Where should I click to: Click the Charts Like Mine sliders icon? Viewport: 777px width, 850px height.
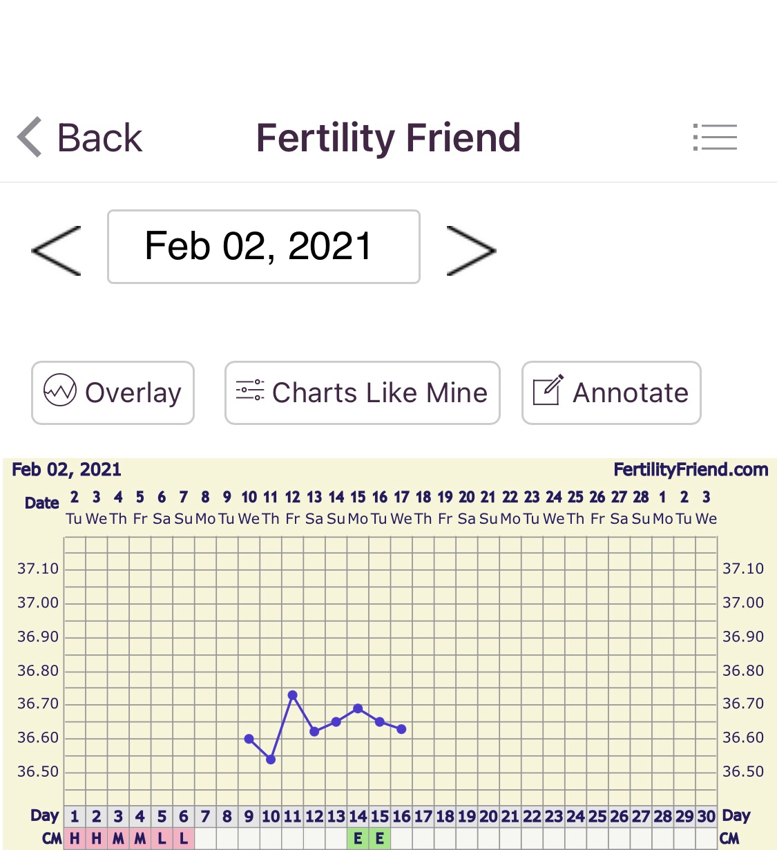click(x=250, y=390)
